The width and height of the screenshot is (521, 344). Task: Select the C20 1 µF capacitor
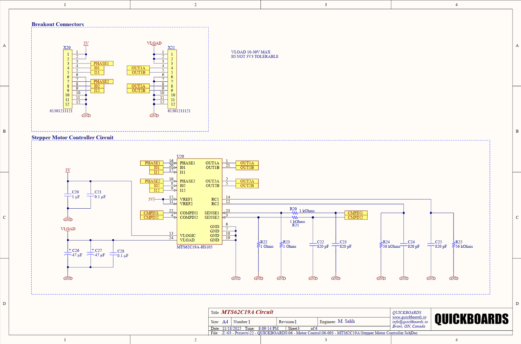coord(68,195)
